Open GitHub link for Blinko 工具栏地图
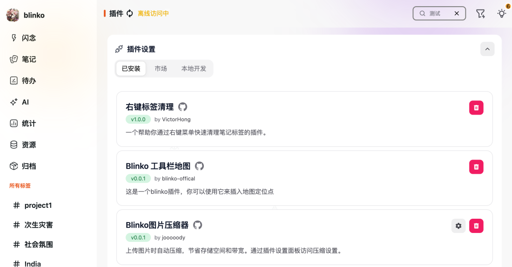Screen dimensions: 512x267 coord(199,166)
